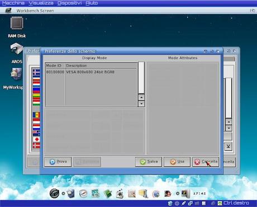The image size is (257, 207).
Task: Select the Japan flag in the language list
Action: [36, 139]
